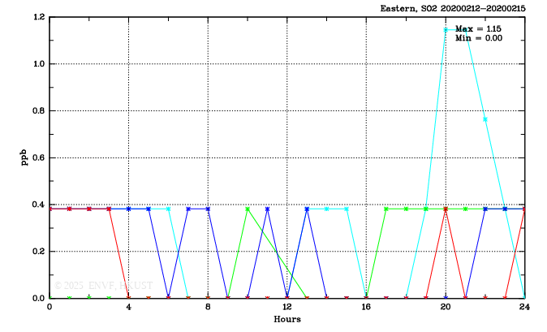Click the x-axis tick label '16'
This screenshot has width=547, height=332.
pos(366,308)
